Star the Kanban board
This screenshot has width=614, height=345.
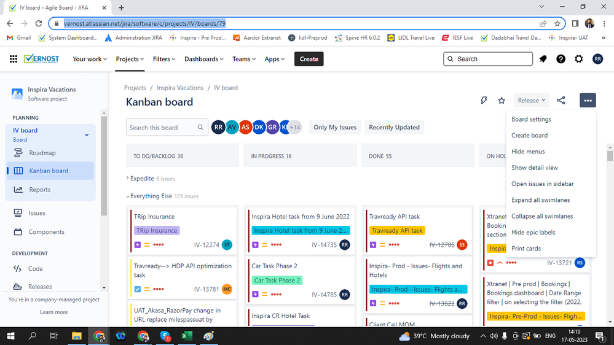pyautogui.click(x=502, y=101)
